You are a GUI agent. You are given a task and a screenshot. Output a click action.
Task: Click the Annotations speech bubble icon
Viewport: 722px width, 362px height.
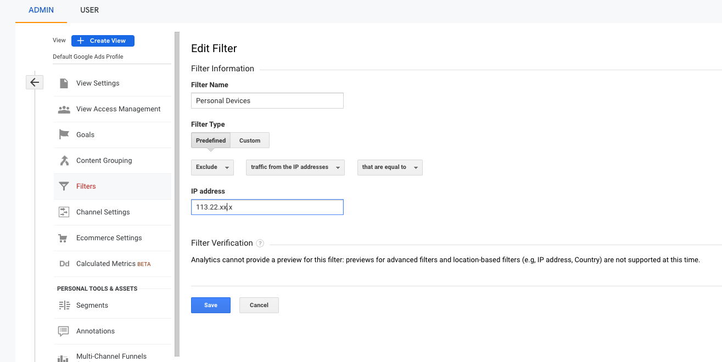(64, 331)
